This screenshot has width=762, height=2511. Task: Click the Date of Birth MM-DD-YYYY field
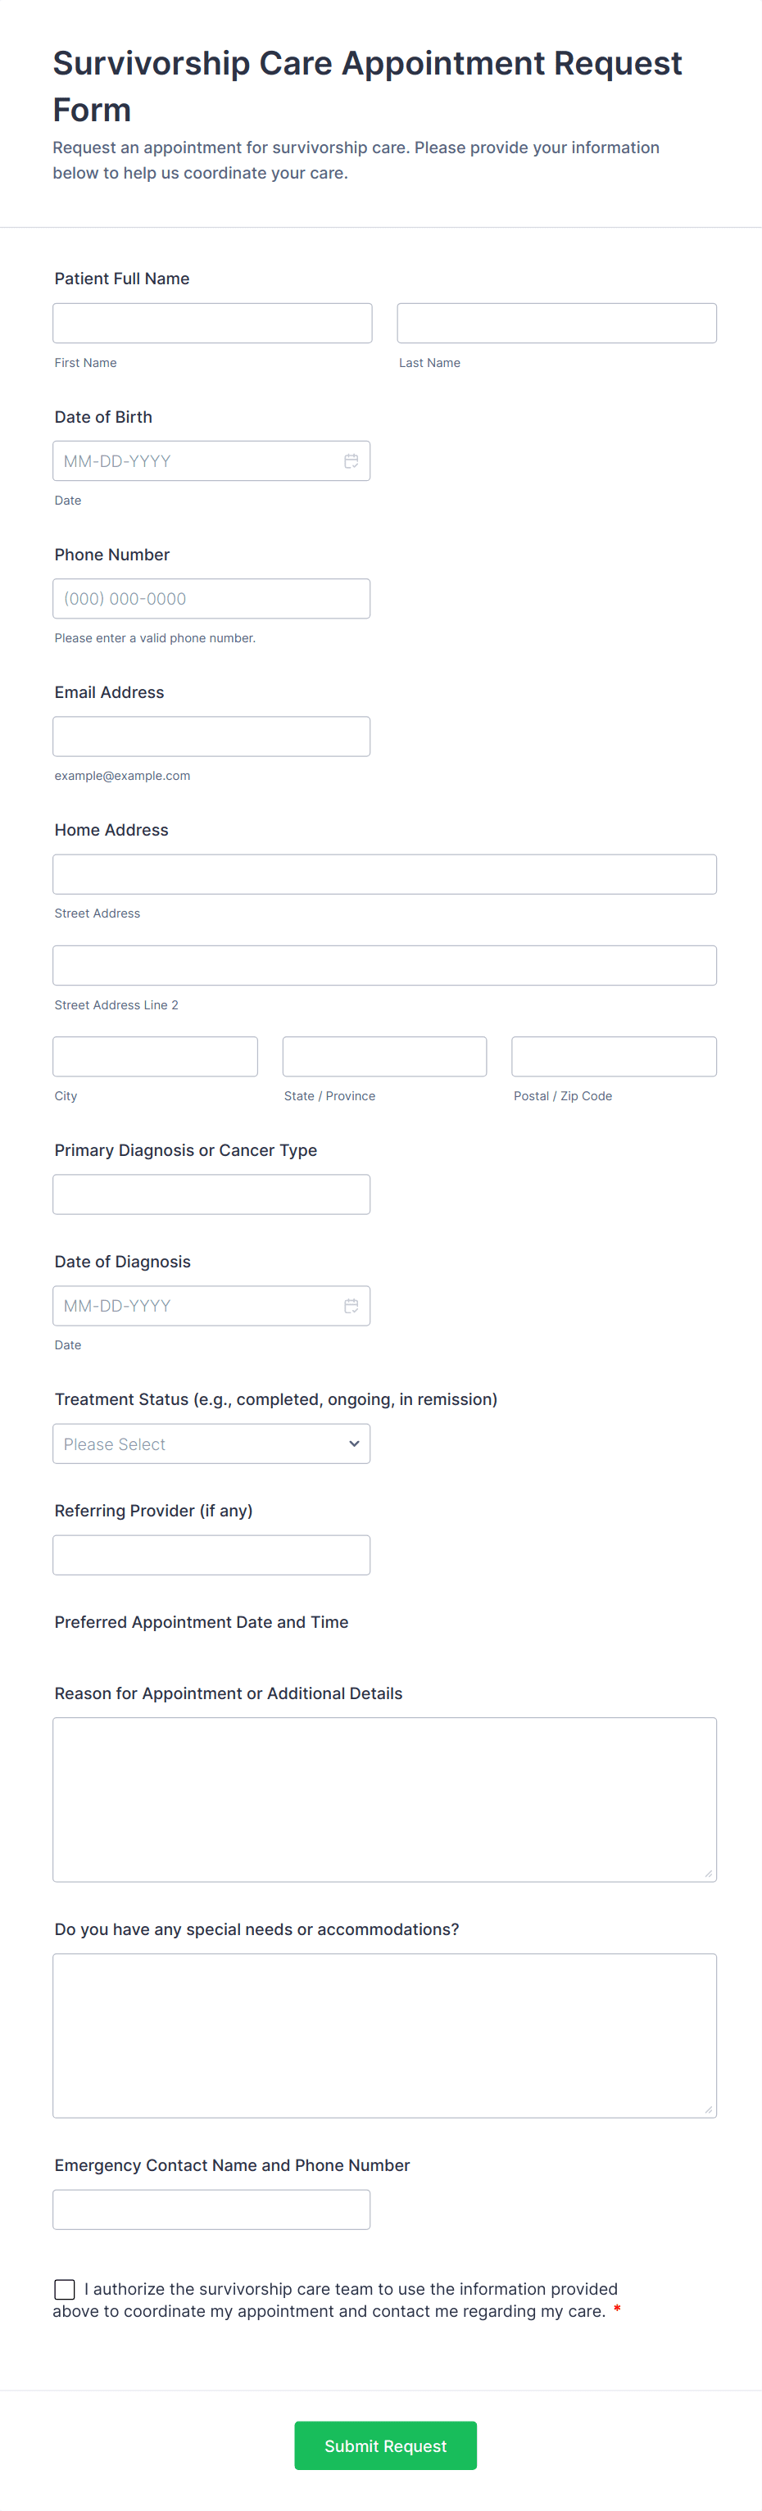point(195,461)
